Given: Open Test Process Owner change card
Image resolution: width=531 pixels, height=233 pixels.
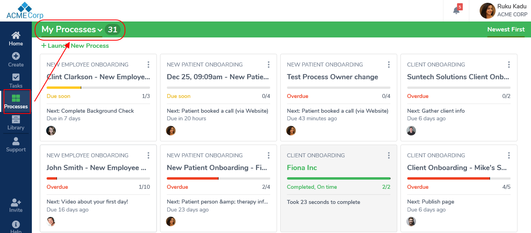Looking at the screenshot, I should (332, 77).
